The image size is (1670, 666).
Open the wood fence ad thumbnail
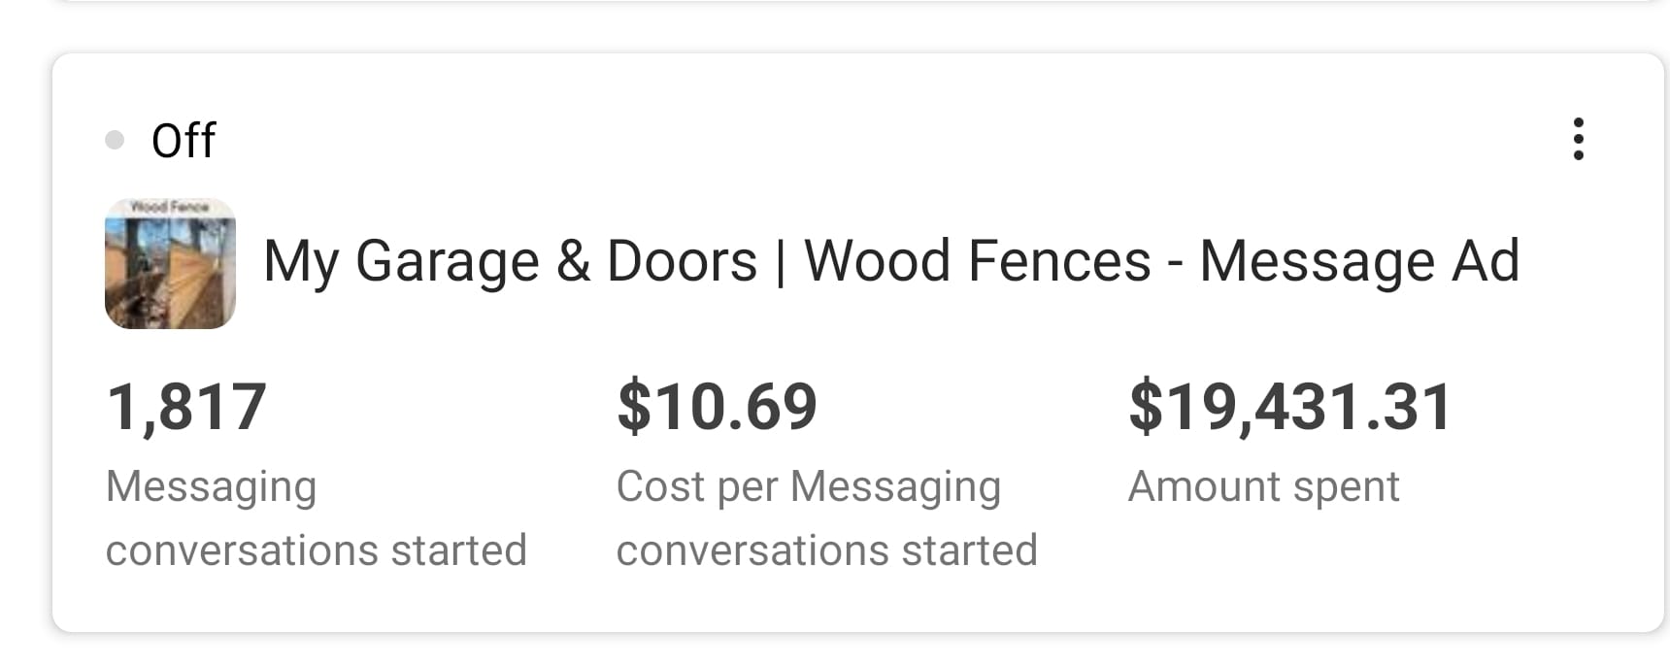[x=170, y=270]
